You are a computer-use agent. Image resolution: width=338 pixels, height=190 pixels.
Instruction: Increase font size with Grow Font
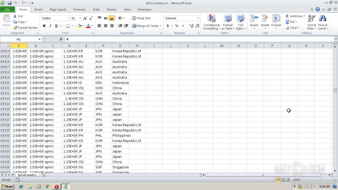pos(85,18)
